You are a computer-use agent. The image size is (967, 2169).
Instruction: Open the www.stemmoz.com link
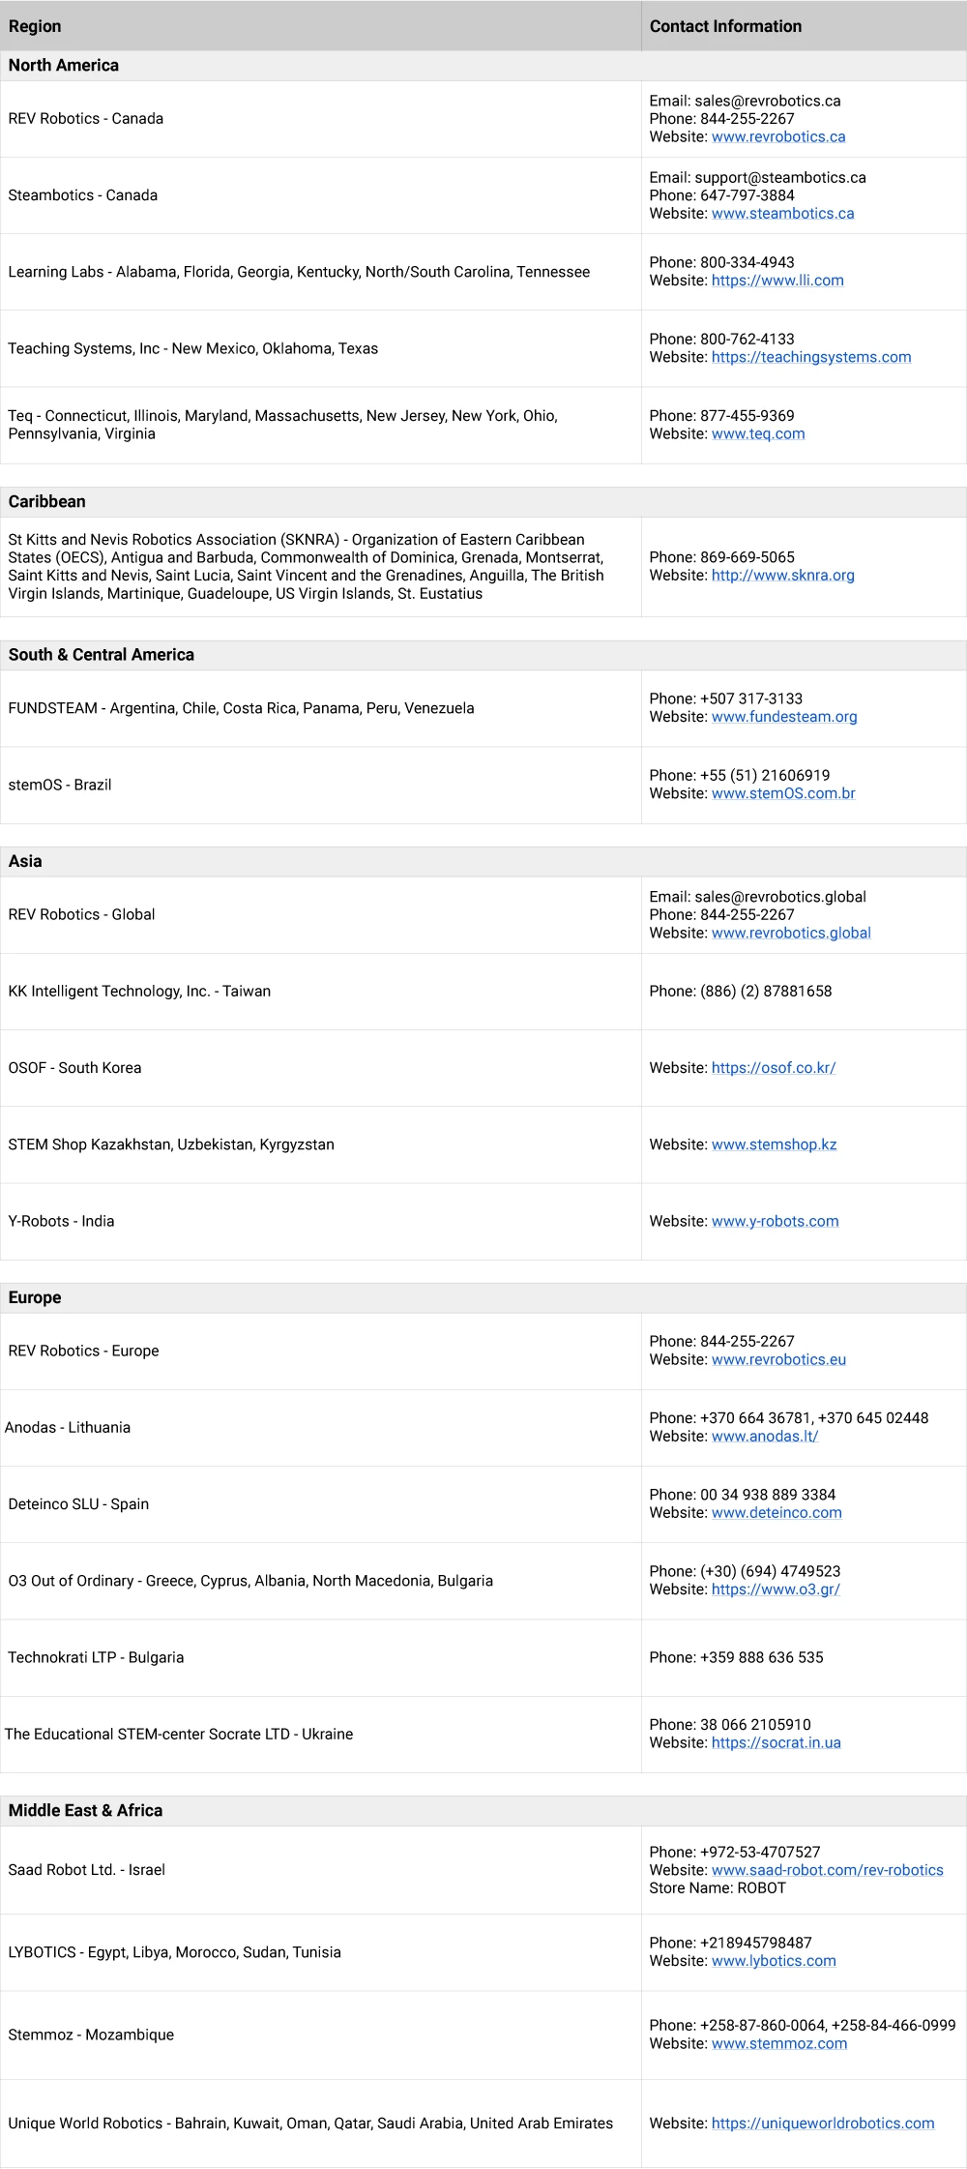[x=779, y=2043]
